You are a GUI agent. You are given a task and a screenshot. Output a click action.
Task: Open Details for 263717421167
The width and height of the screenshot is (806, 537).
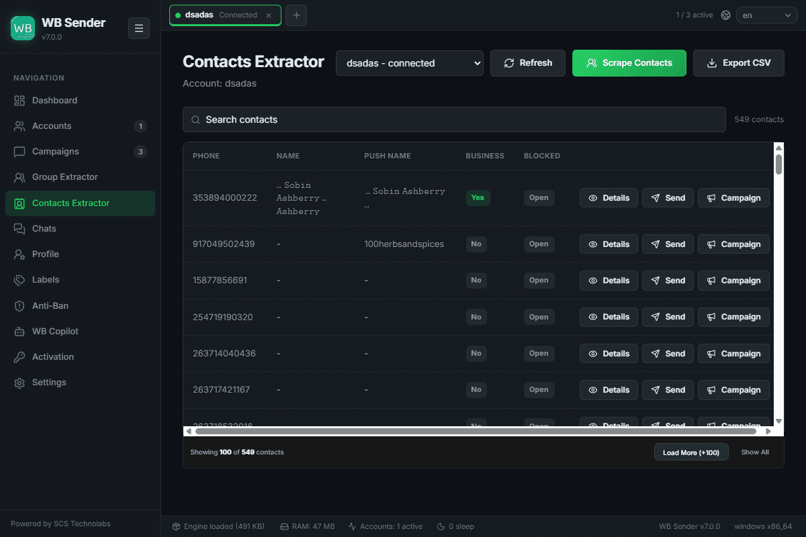[x=609, y=390]
